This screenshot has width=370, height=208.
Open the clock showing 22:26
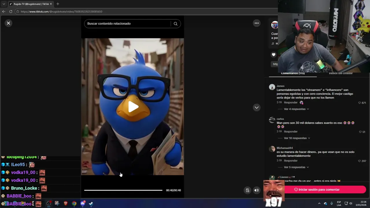[361, 203]
